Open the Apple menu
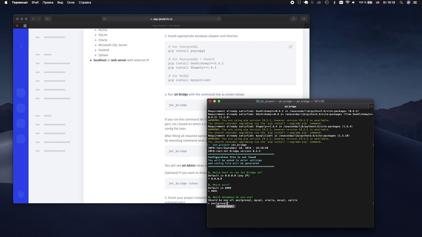 click(x=6, y=2)
